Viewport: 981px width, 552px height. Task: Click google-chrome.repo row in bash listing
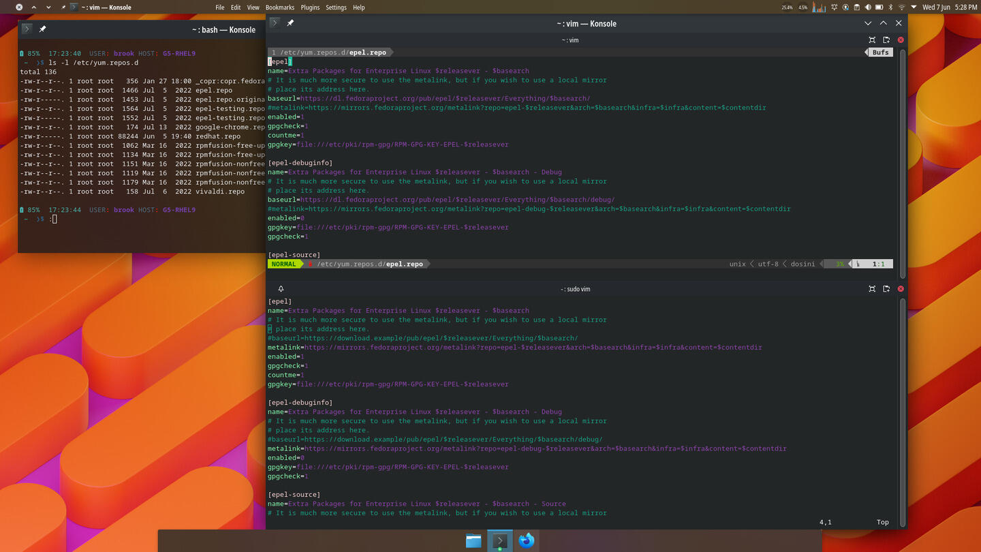click(142, 127)
